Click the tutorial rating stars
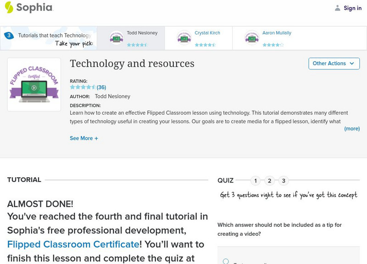This screenshot has height=264, width=367. (83, 87)
